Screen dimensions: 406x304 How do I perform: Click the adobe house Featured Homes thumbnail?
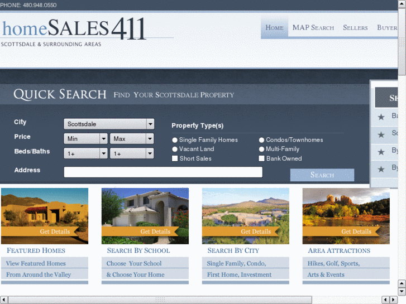pos(45,216)
